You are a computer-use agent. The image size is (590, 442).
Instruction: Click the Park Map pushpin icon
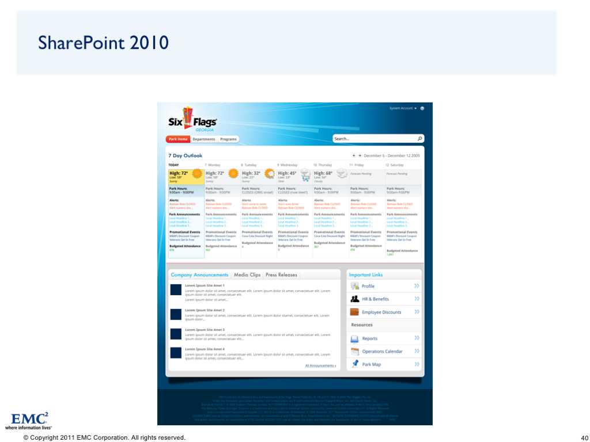point(355,364)
